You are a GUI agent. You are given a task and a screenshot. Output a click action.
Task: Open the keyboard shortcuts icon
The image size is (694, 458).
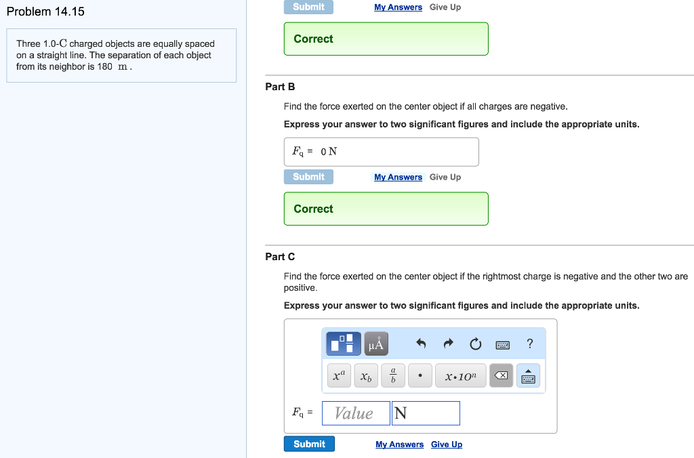coord(502,344)
